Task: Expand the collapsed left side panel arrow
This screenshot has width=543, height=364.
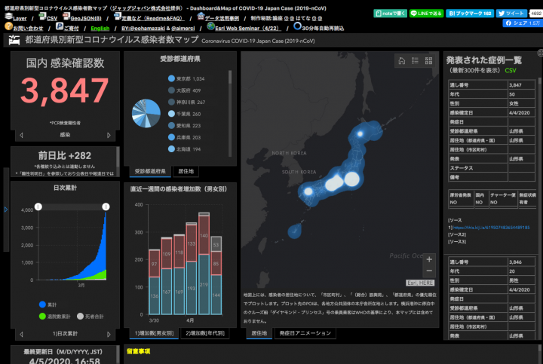Action: pos(5,209)
